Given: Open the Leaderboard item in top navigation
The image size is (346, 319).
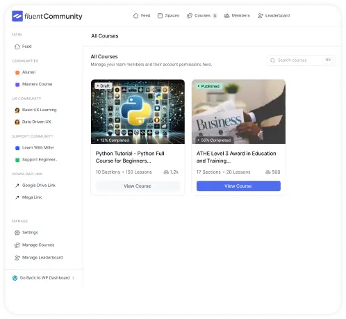Looking at the screenshot, I should [x=274, y=15].
